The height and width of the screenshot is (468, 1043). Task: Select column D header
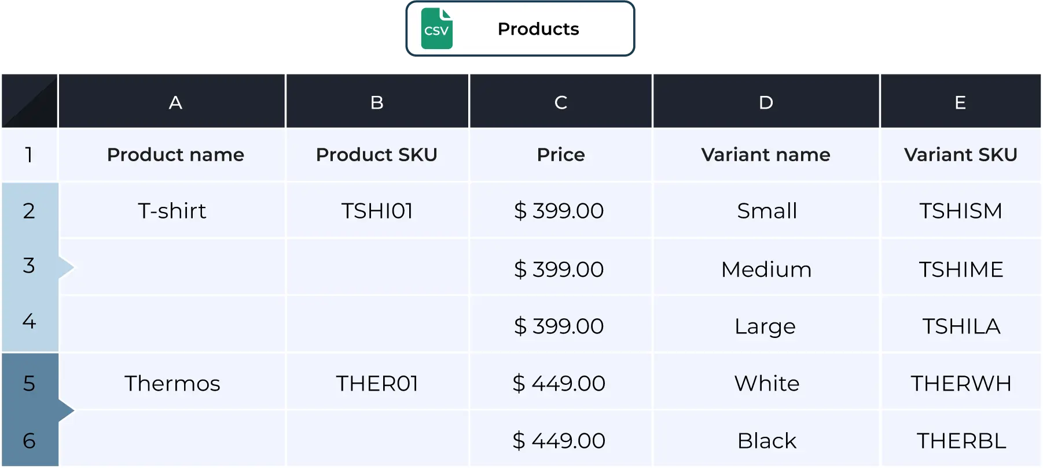click(766, 101)
